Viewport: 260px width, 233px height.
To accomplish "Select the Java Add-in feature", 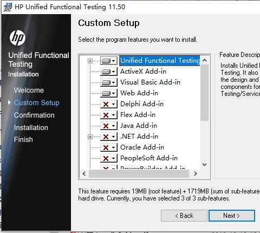I will click(139, 126).
